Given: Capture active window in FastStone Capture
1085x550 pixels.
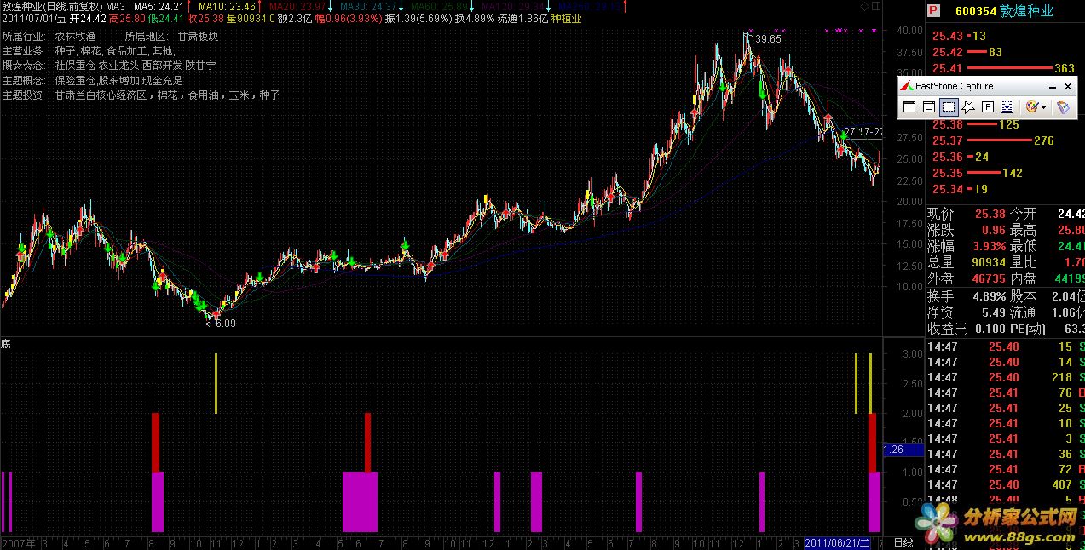Looking at the screenshot, I should point(909,107).
